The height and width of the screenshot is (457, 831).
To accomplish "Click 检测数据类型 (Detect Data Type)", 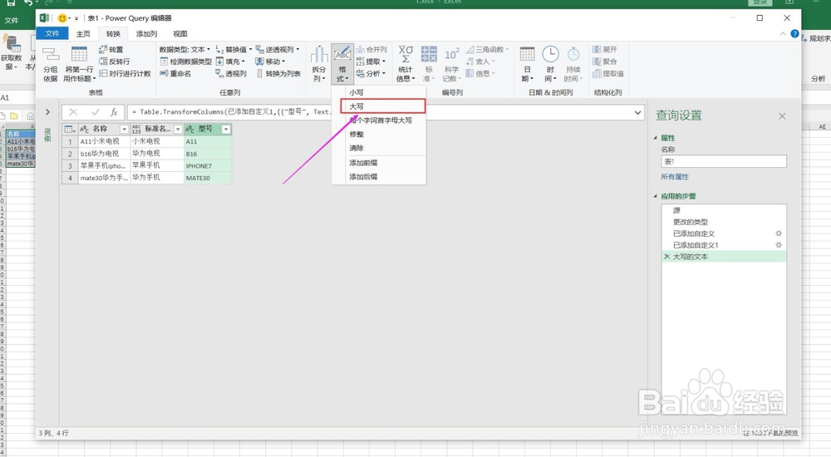I will click(x=186, y=61).
